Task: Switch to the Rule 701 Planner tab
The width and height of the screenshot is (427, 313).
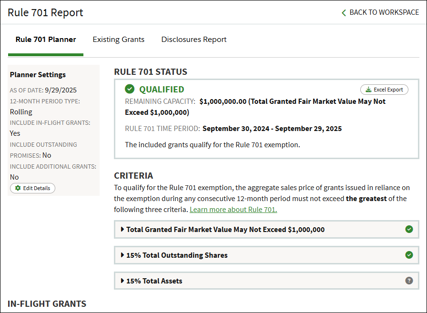Action: [x=45, y=40]
